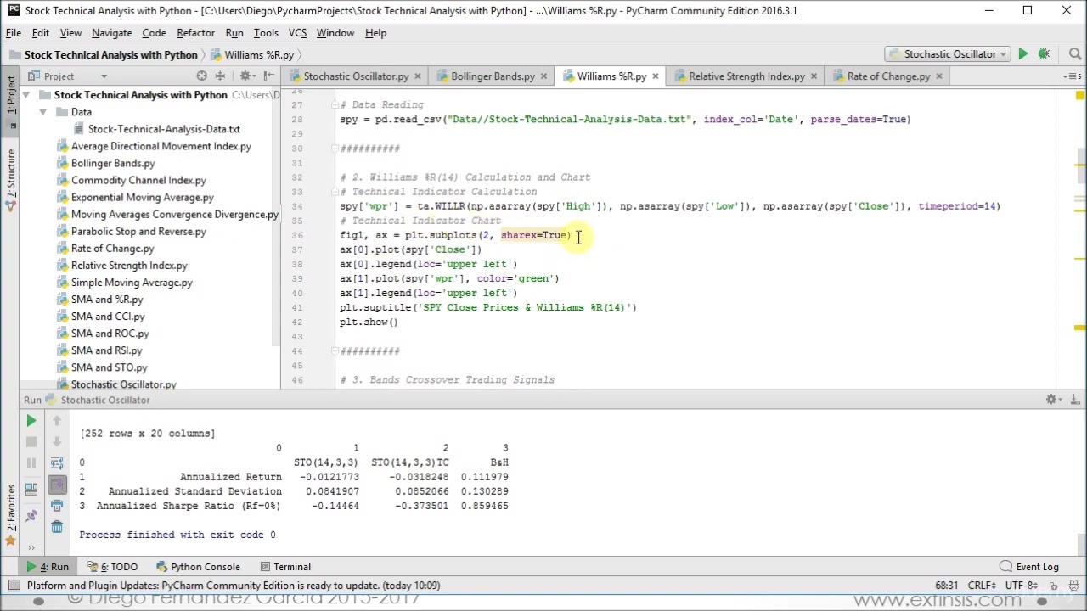Switch to Stochastic Oscillator.py editor tab
Image resolution: width=1087 pixels, height=611 pixels.
(x=356, y=76)
